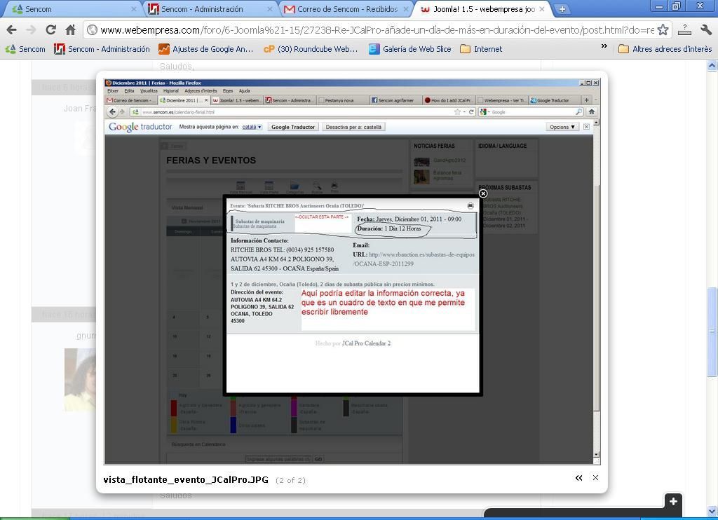Screen dimensions: 718x520
Task: Click the embedded Firefox home icon
Action: [x=591, y=111]
